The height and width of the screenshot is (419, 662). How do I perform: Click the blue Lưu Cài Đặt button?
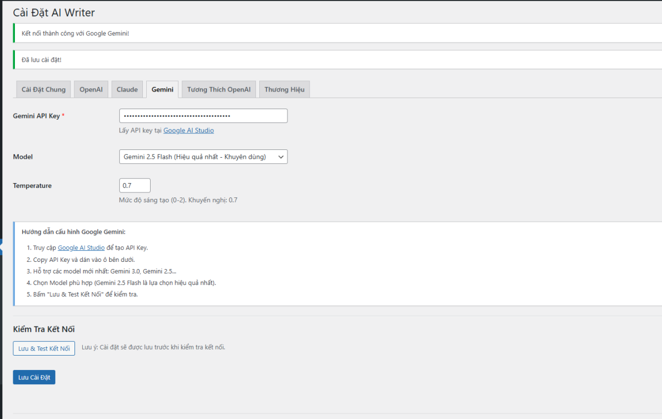34,377
